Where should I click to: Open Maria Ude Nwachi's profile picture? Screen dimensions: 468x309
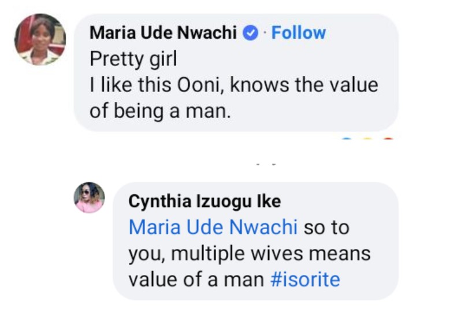coord(40,39)
